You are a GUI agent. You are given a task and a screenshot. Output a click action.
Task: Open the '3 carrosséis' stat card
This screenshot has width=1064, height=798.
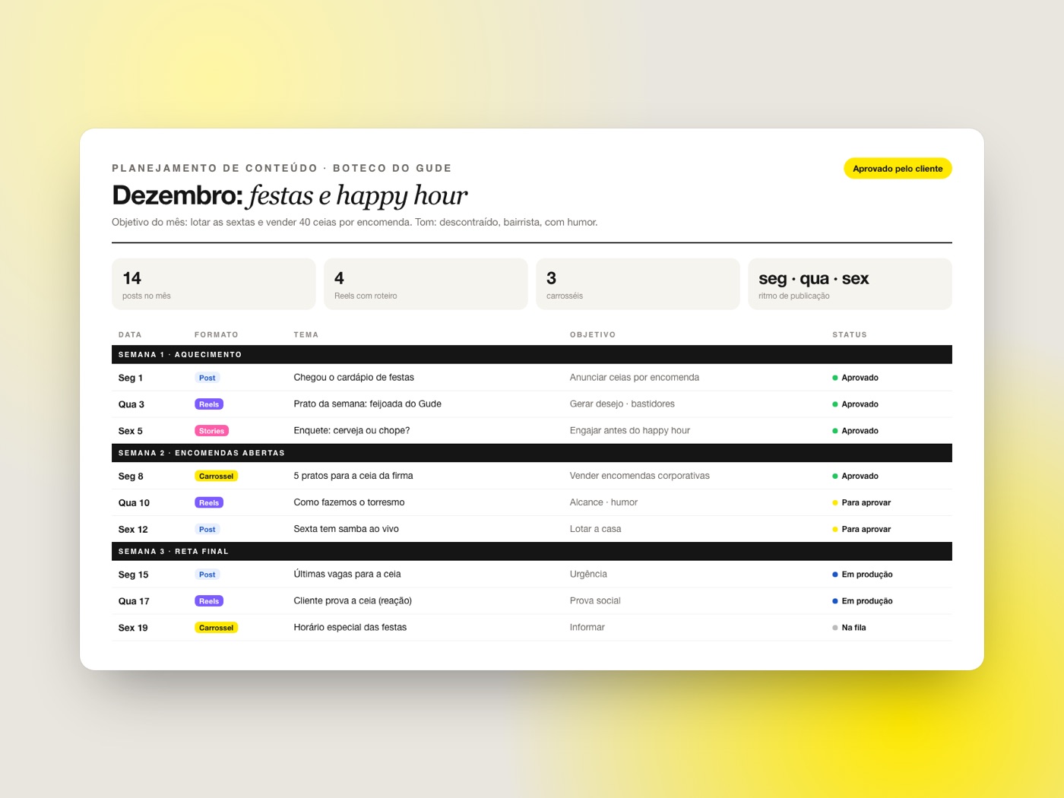point(638,284)
